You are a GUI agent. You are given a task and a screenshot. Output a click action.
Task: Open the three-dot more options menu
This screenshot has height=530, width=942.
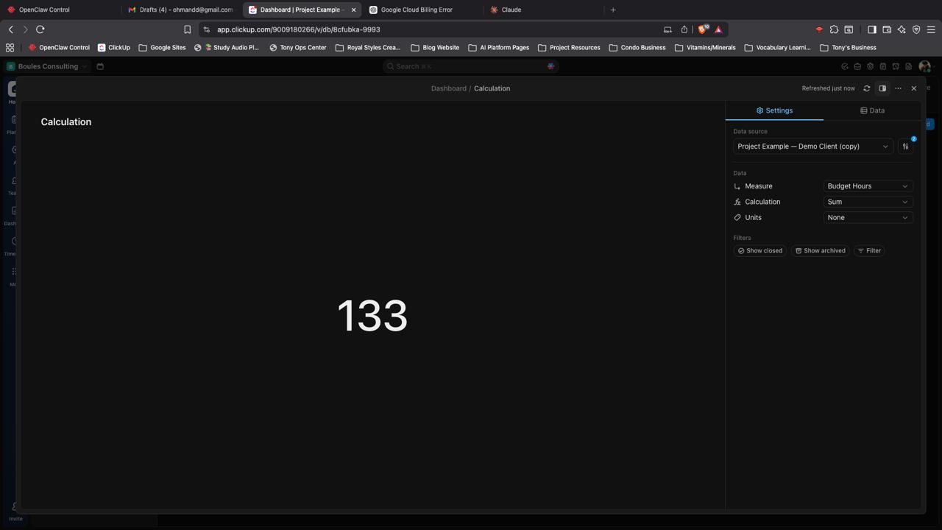898,88
